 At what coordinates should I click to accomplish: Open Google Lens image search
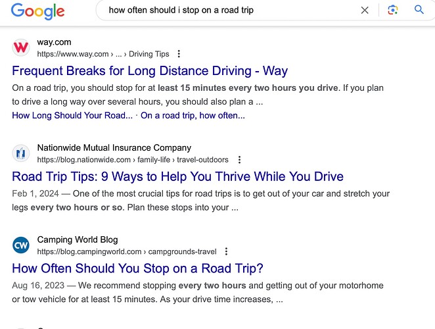click(393, 10)
